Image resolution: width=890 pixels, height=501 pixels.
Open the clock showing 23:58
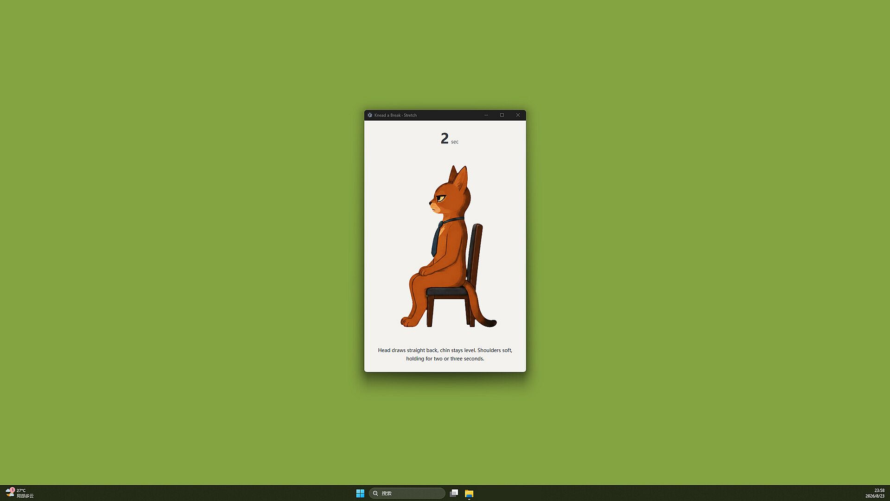pyautogui.click(x=879, y=490)
